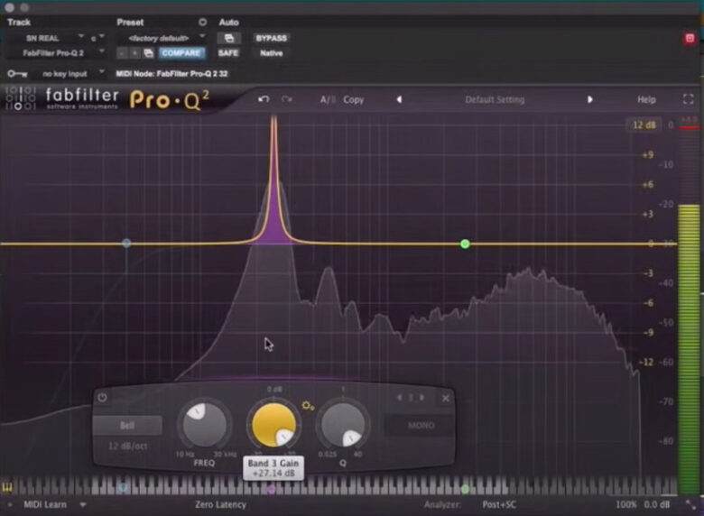Click the 0.0 dB output gain button
Image resolution: width=704 pixels, height=516 pixels.
(657, 505)
